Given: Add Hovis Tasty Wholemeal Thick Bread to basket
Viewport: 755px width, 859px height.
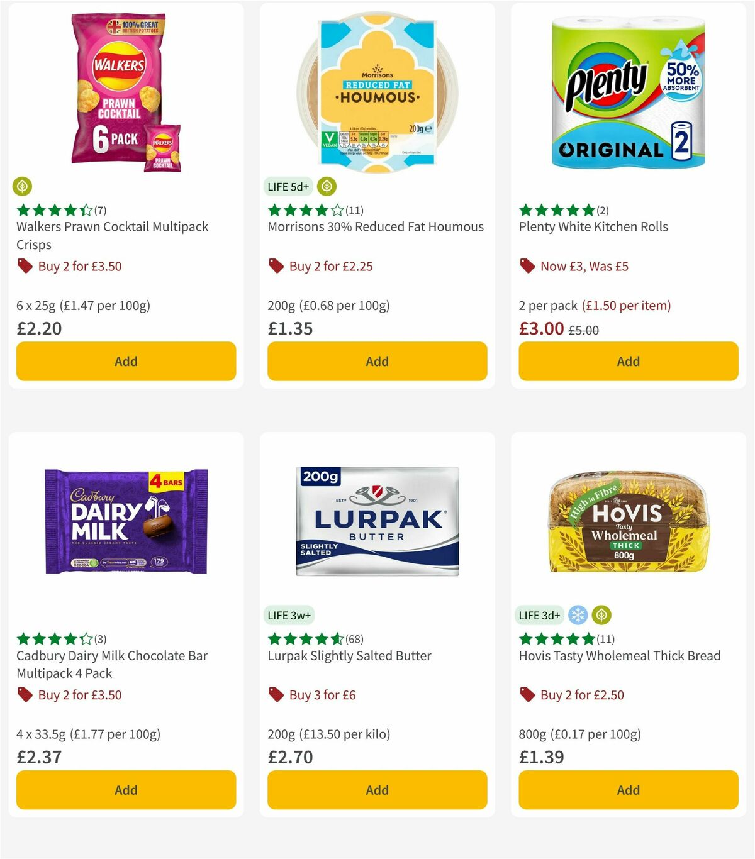Looking at the screenshot, I should pos(628,790).
